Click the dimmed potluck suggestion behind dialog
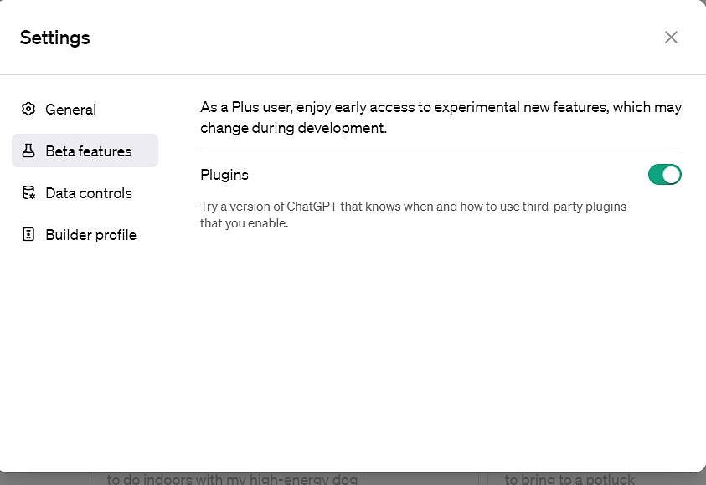706x485 pixels. tap(569, 479)
